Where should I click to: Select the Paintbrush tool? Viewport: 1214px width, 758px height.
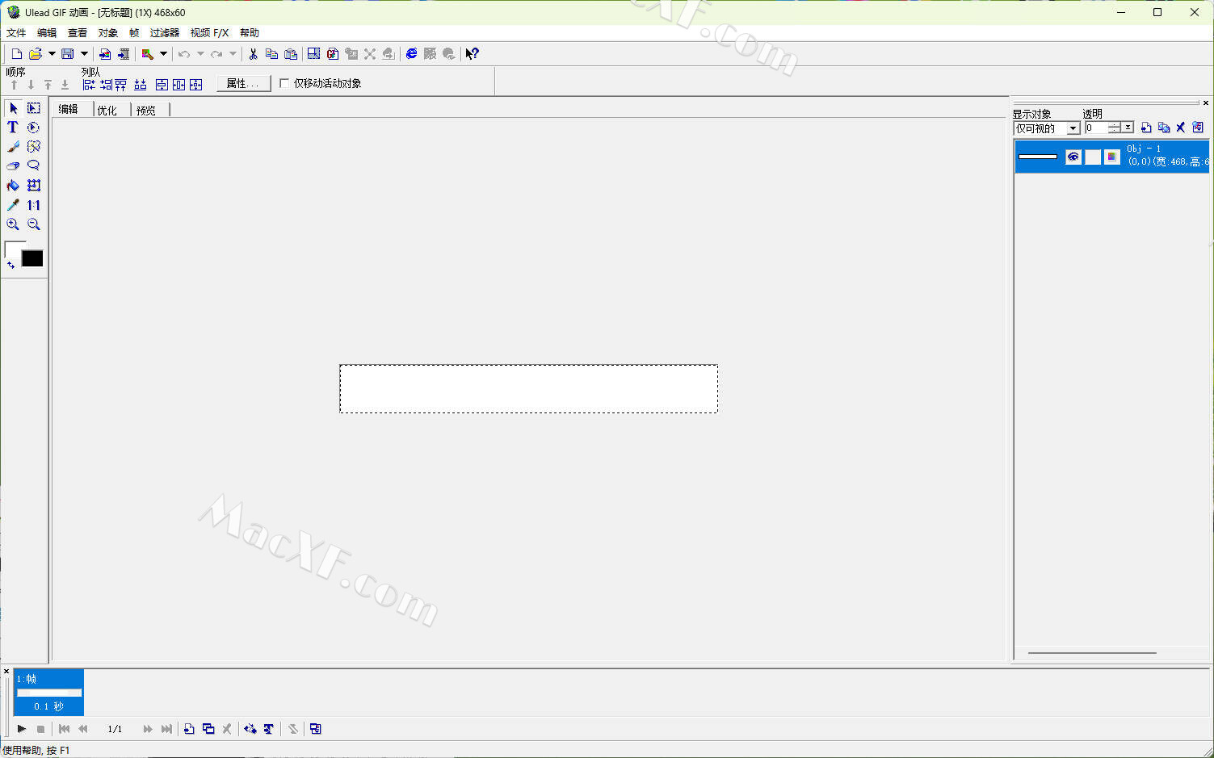(13, 147)
